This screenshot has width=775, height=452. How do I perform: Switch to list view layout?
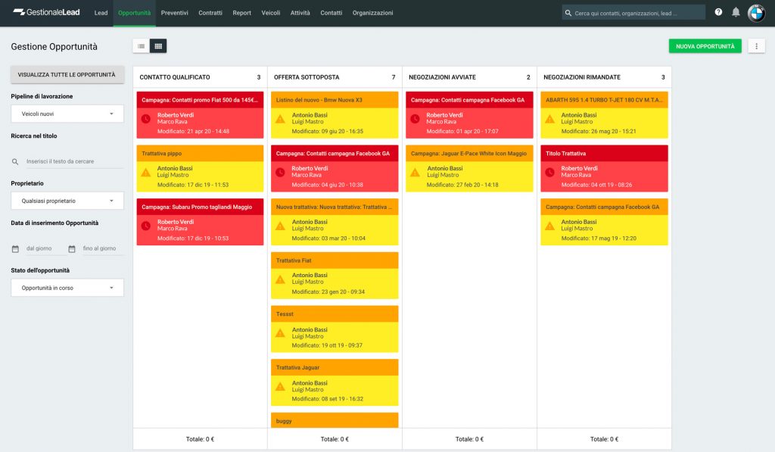point(141,46)
